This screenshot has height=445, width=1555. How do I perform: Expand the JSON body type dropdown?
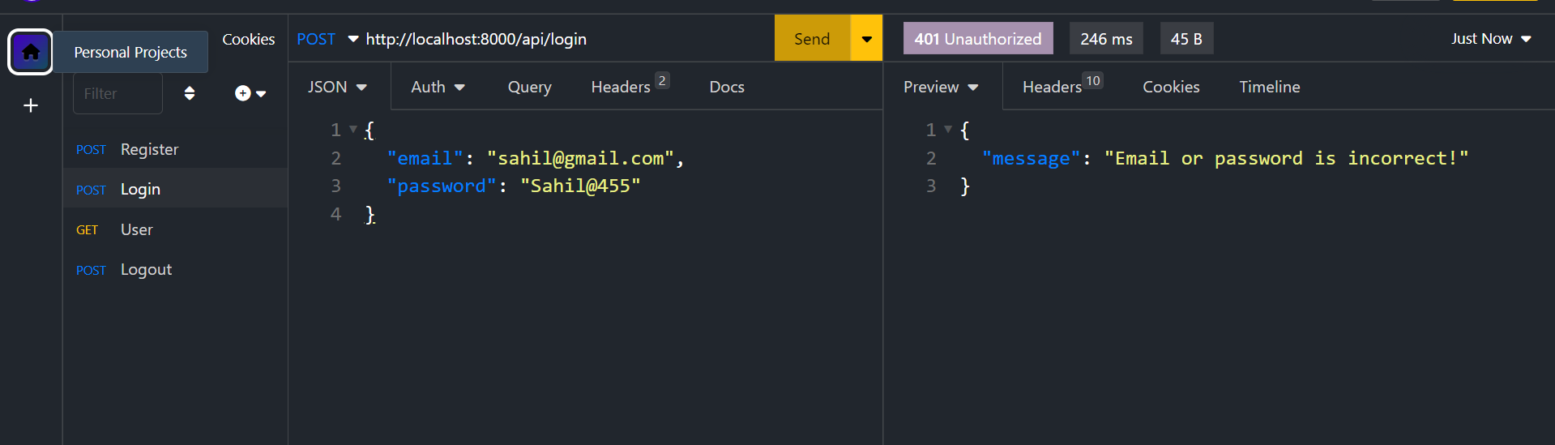click(x=337, y=87)
